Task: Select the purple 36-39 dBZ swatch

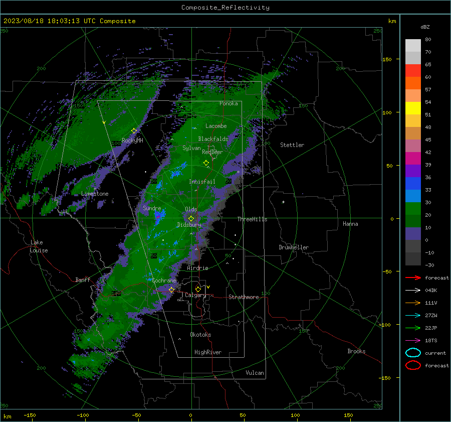Action: 413,171
